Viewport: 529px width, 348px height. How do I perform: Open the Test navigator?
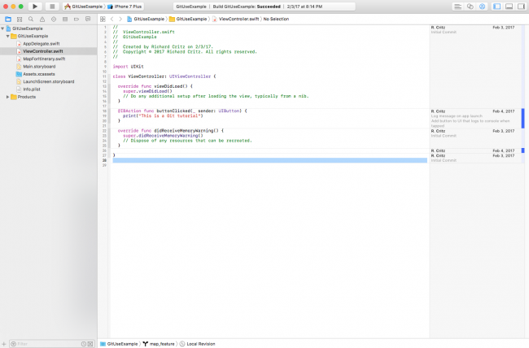click(54, 20)
